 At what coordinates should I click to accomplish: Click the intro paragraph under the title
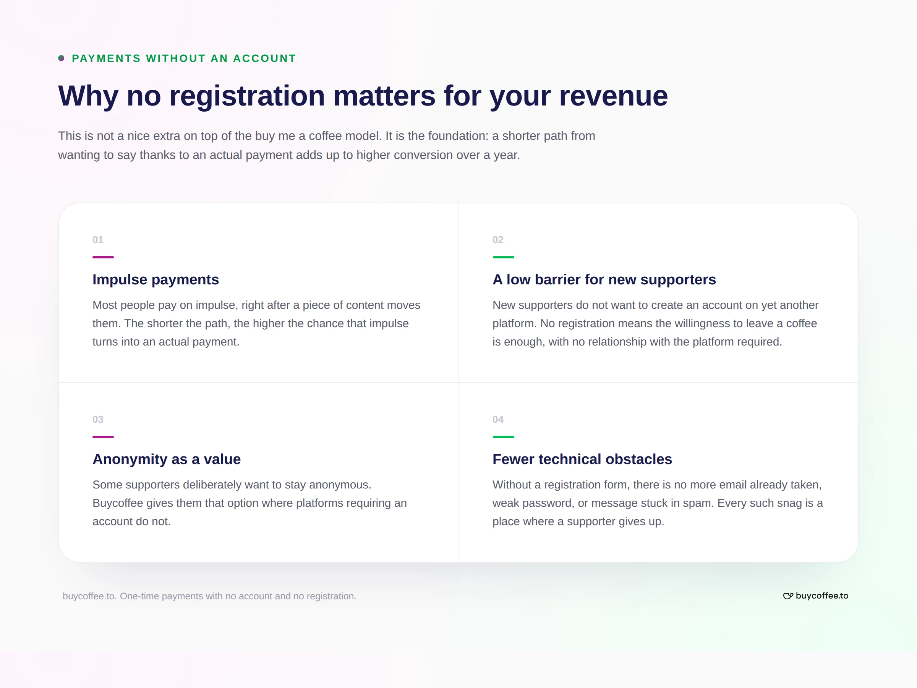click(x=327, y=145)
